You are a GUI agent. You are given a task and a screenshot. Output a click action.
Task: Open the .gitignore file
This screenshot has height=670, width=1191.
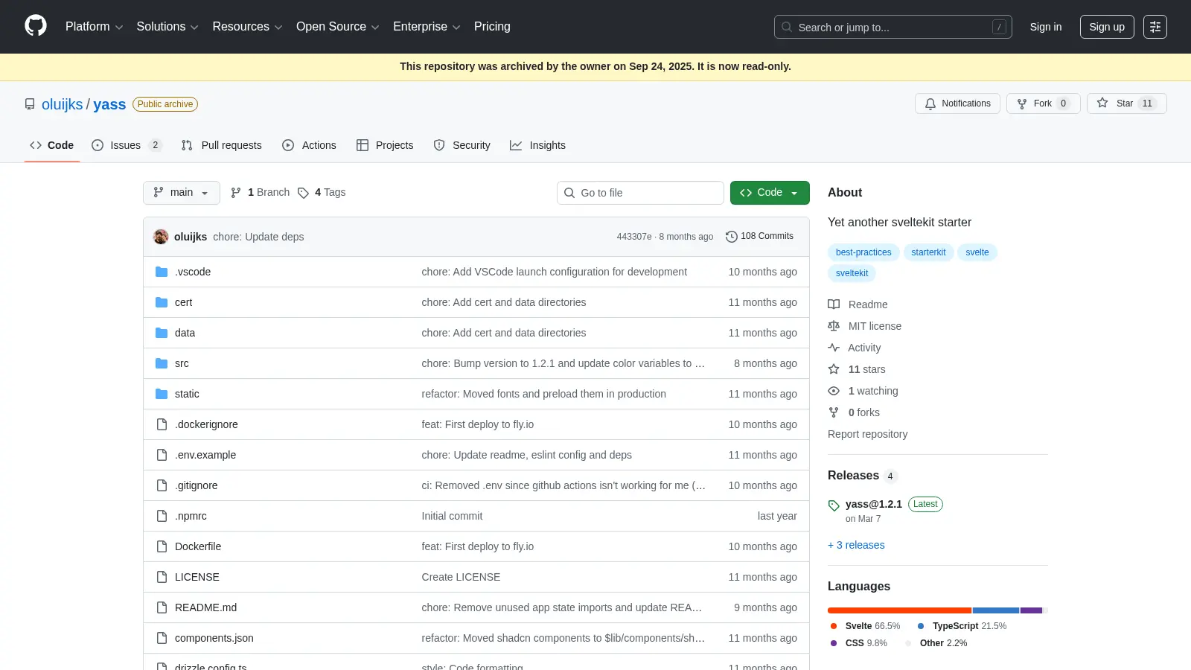coord(197,485)
